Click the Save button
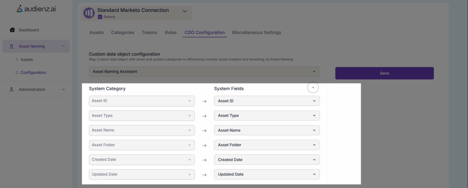The image size is (468, 188). 384,73
